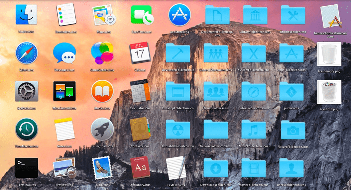Select the DownloadsFolder.icns folder
The height and width of the screenshot is (190, 351).
coord(216,168)
